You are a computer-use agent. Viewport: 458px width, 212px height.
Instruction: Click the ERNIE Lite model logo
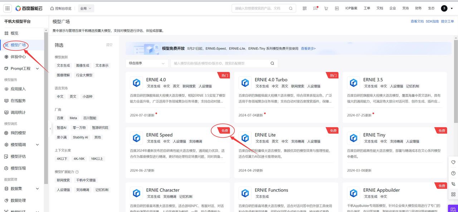[x=245, y=138]
